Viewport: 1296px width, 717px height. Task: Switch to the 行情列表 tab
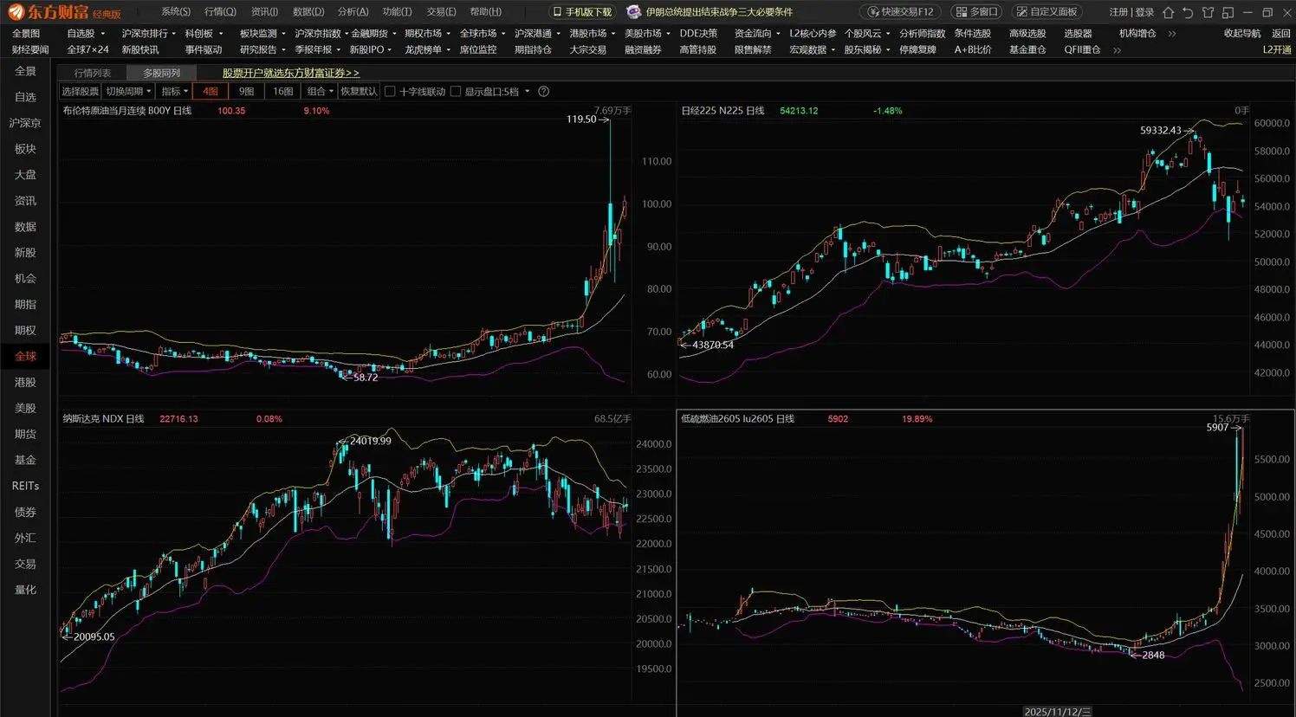(93, 74)
